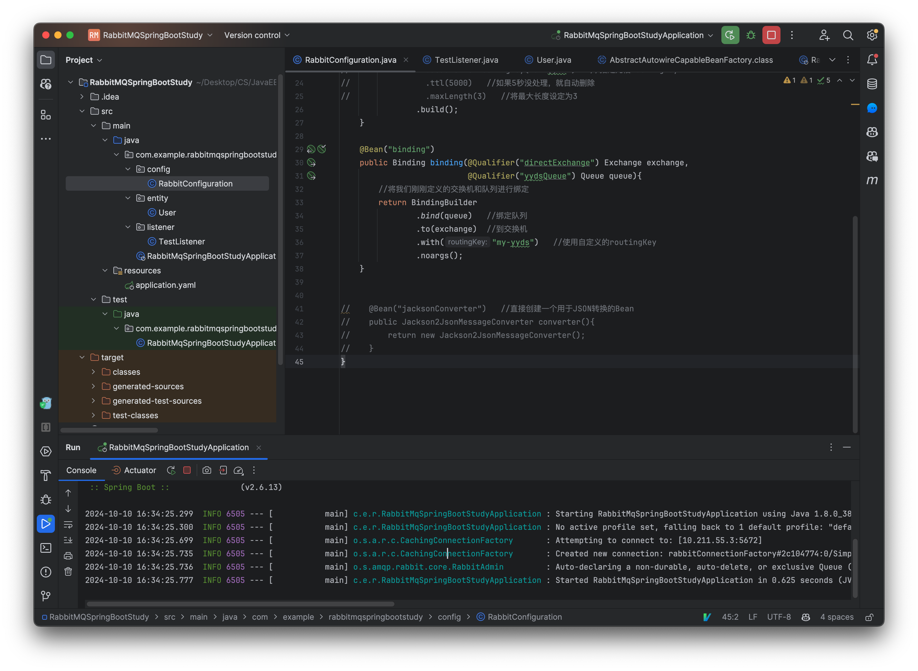The height and width of the screenshot is (671, 918).
Task: Click the 4 spaces indent setting
Action: 836,617
